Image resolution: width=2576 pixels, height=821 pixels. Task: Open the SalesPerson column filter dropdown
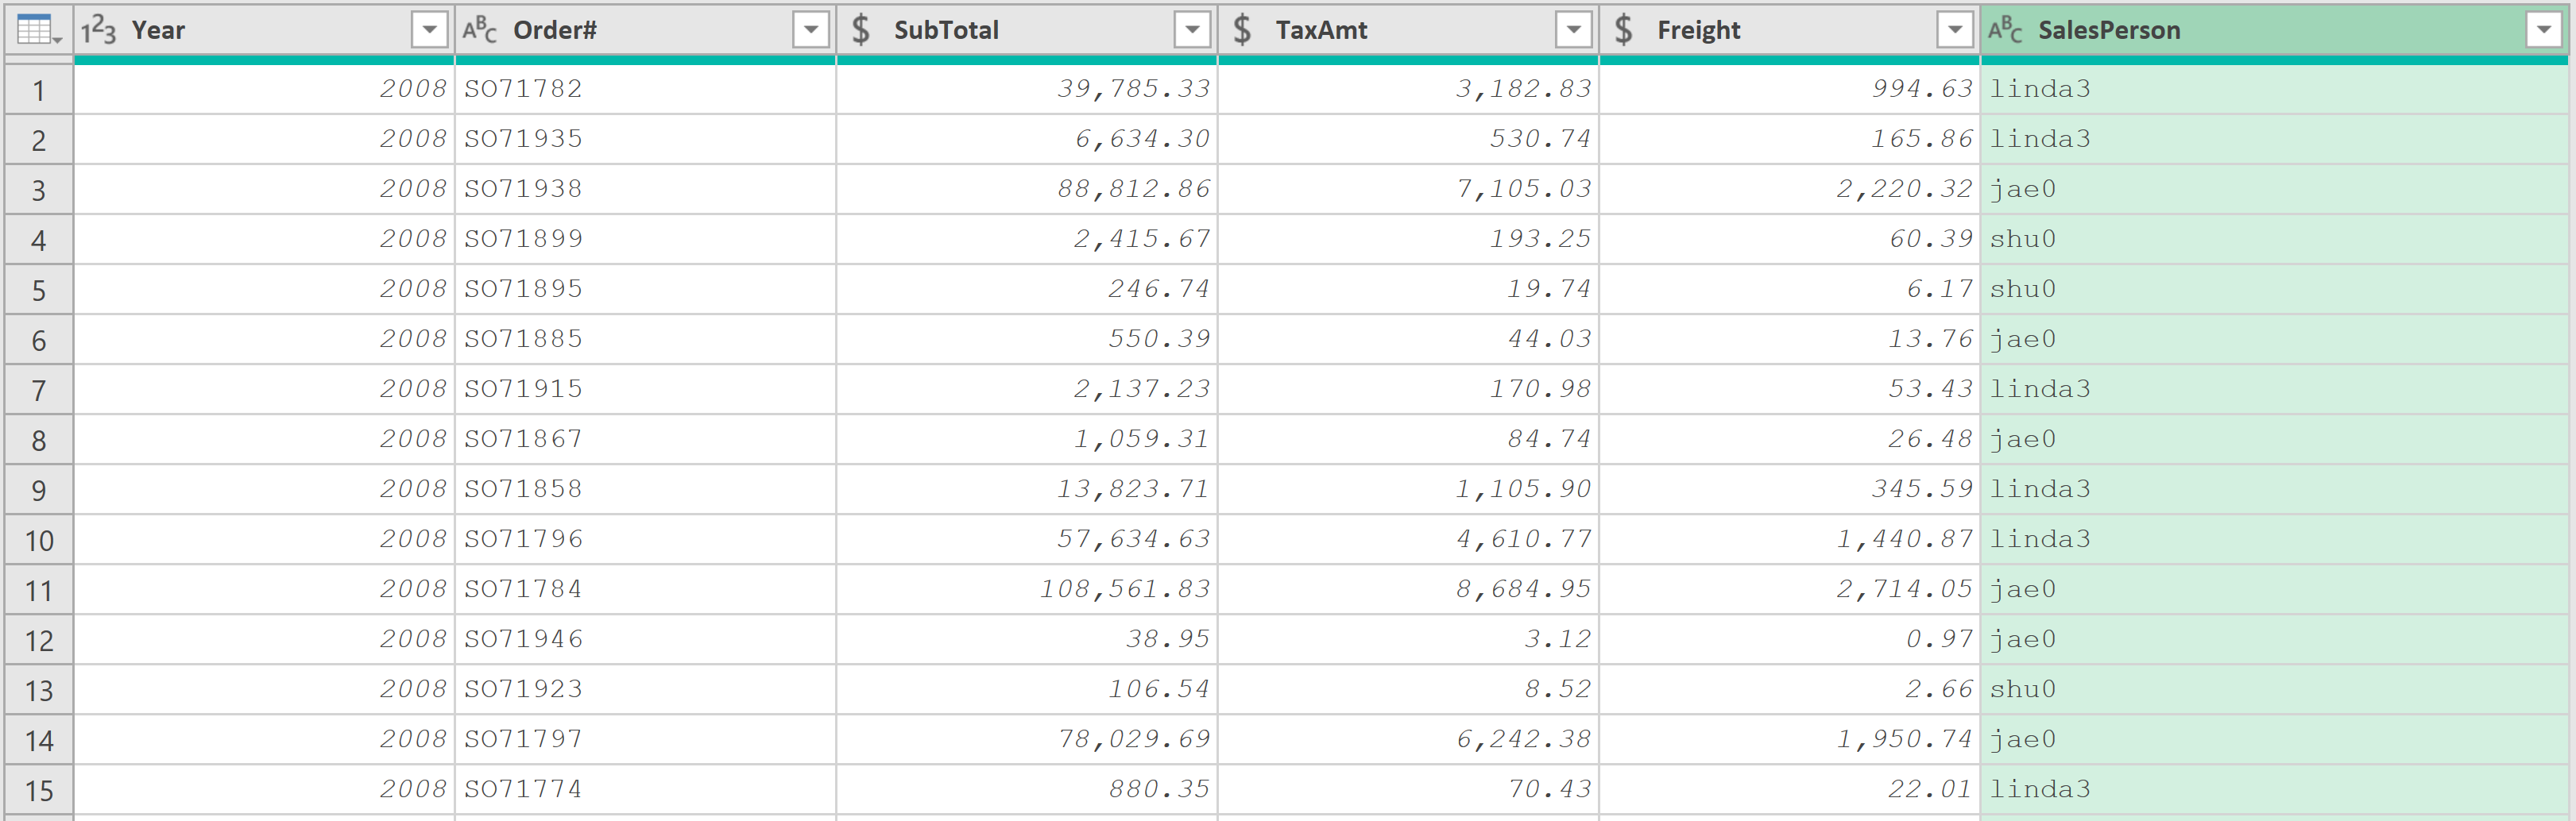[x=2543, y=30]
